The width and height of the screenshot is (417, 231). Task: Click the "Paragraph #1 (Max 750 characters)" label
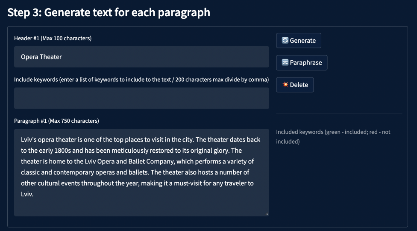(x=56, y=121)
